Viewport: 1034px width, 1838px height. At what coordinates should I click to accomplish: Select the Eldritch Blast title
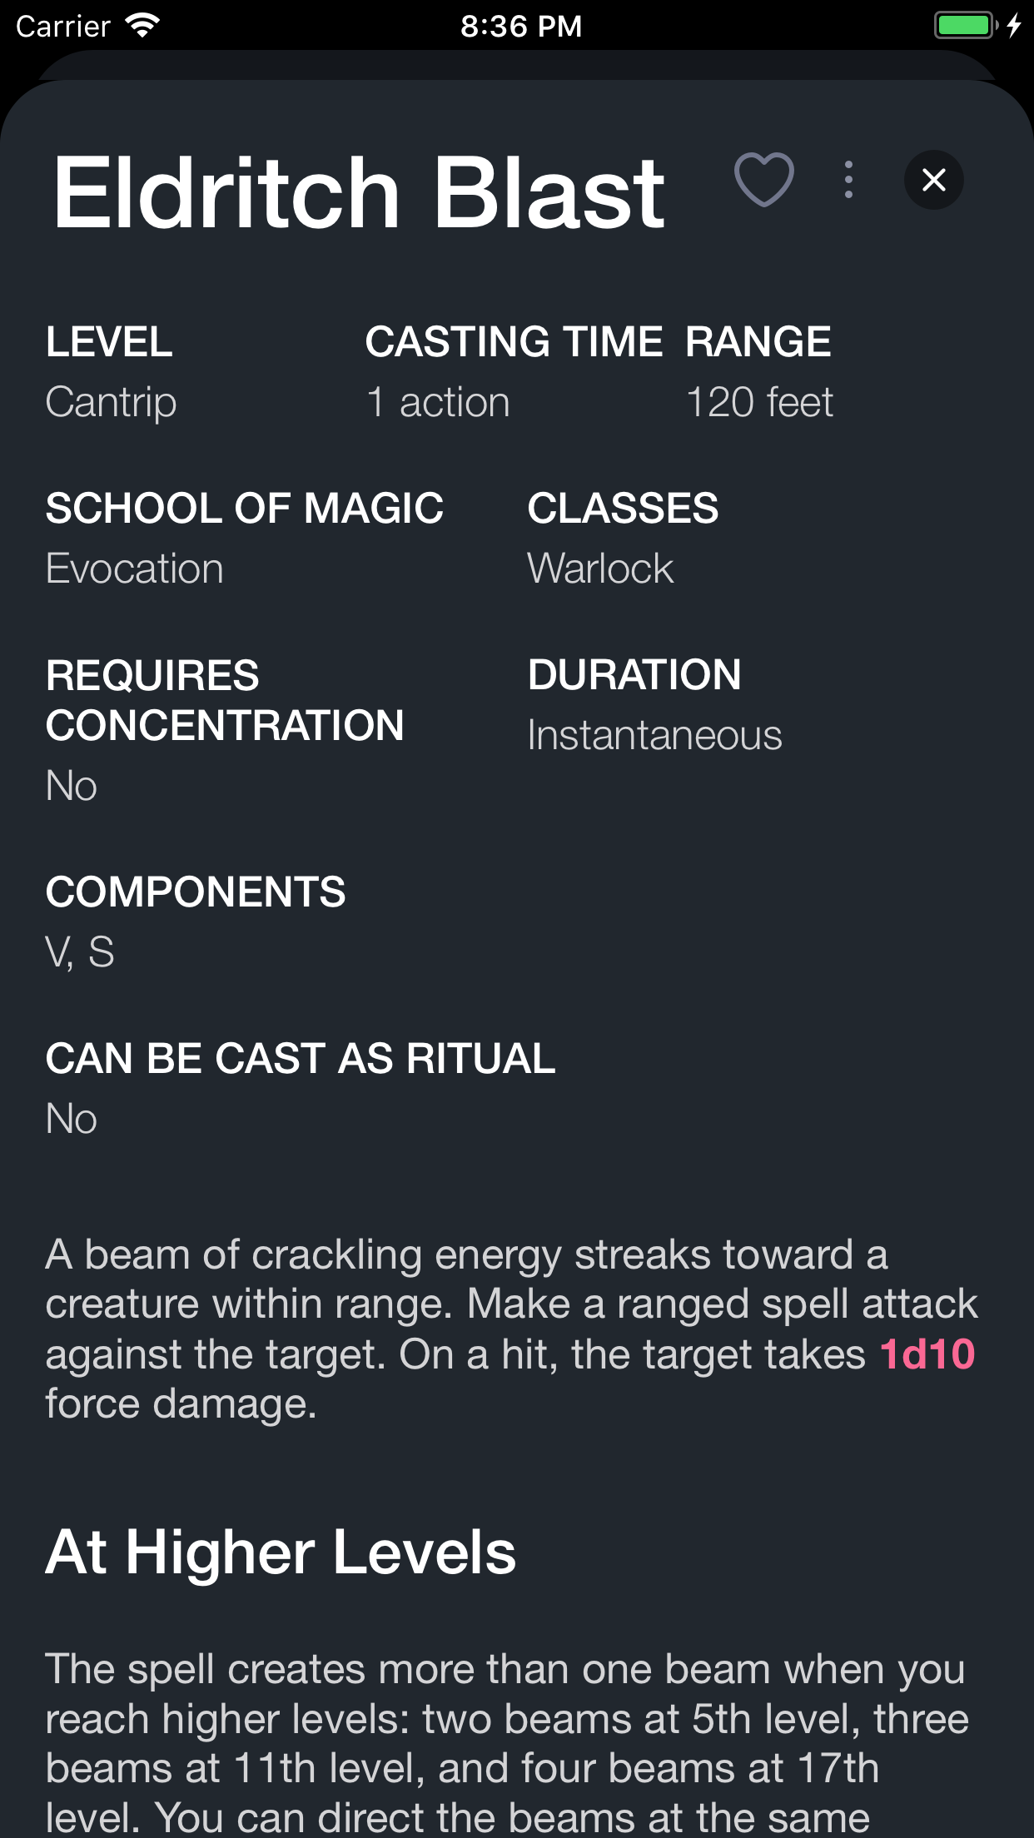tap(359, 192)
